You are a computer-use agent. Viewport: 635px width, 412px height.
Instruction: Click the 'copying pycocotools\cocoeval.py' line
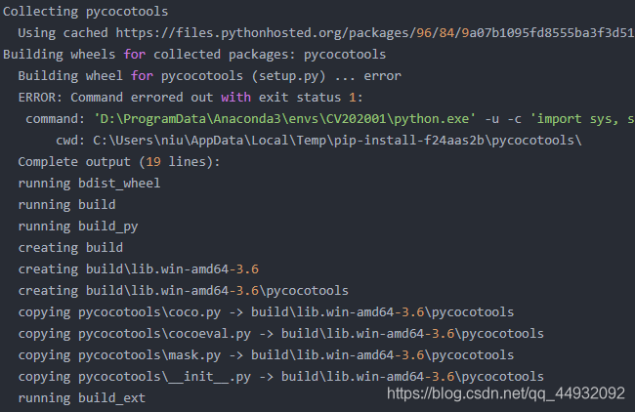coord(280,333)
